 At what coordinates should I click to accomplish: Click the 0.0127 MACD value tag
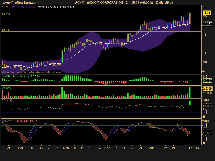coord(207,80)
